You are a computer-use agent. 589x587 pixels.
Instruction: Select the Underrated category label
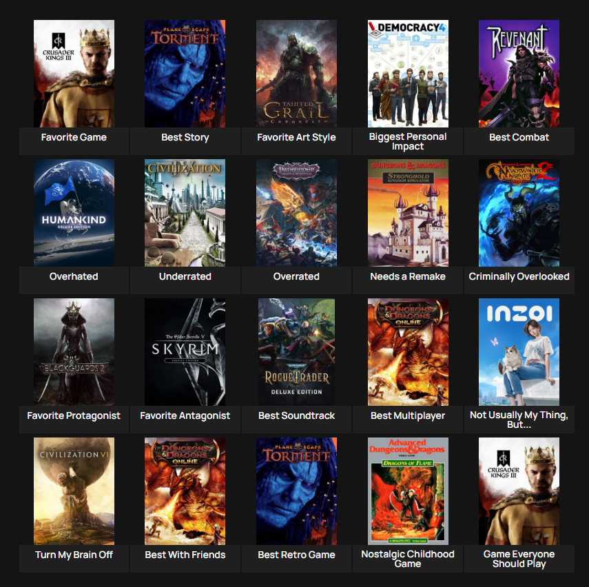coord(185,276)
